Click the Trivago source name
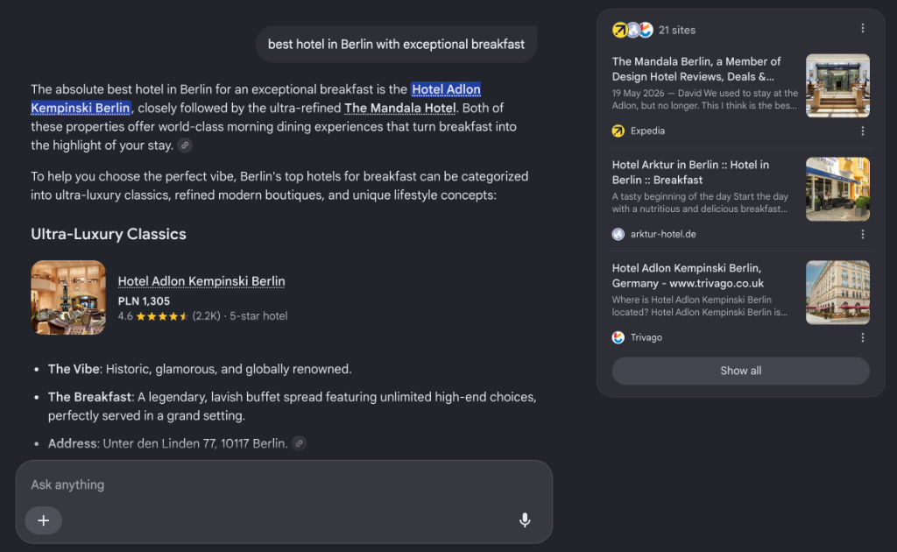This screenshot has height=552, width=897. point(646,337)
